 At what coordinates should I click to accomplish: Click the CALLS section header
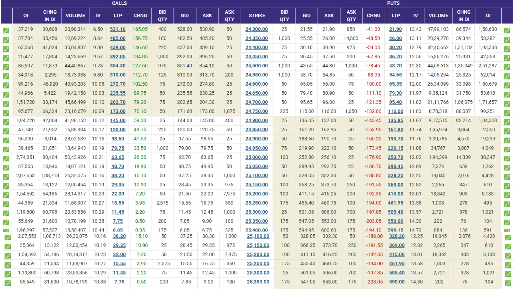coord(119,3)
